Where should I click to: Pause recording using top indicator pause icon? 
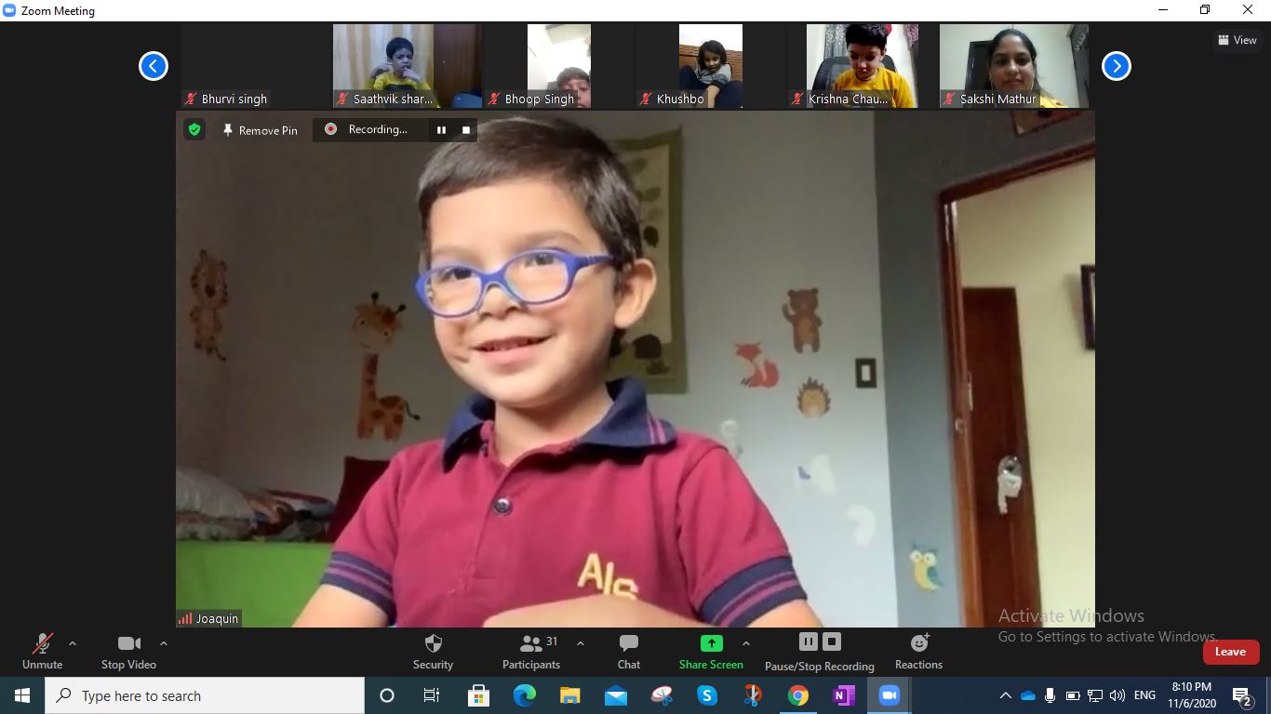[x=441, y=130]
